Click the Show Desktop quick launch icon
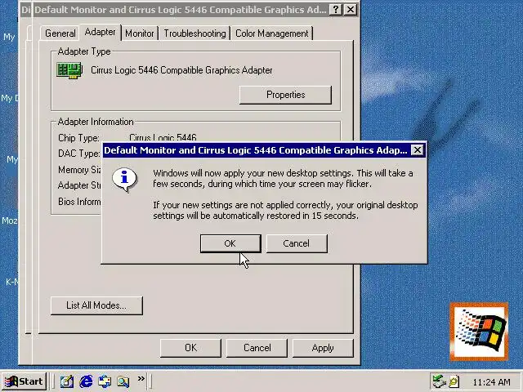Image resolution: width=523 pixels, height=392 pixels. [x=67, y=381]
